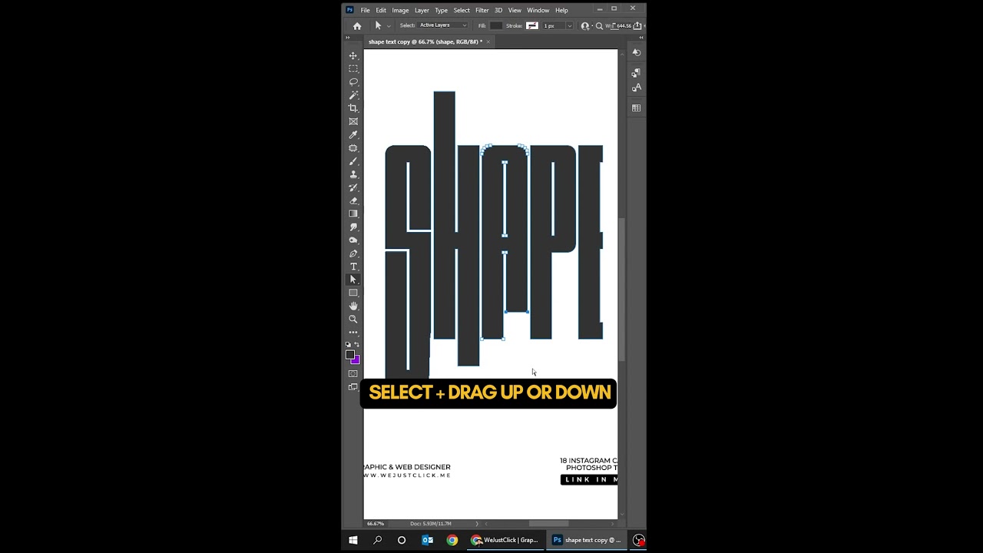
Task: Expand the right panel dock arrows
Action: coord(640,37)
